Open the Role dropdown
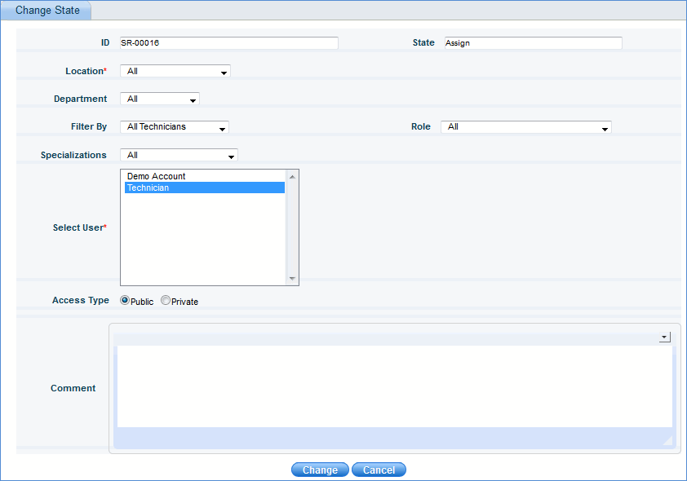 (604, 127)
